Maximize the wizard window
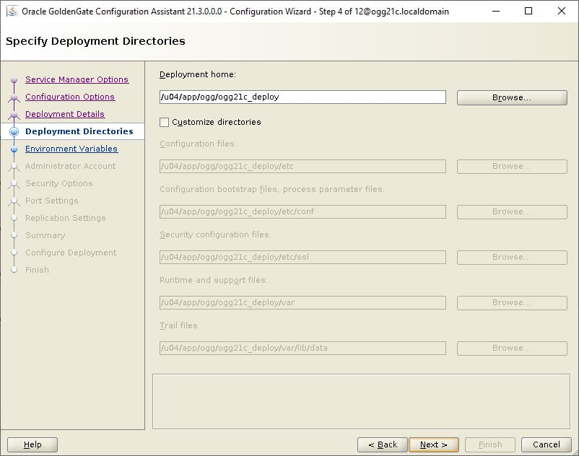Screen dimensions: 579x456 (x=528, y=11)
